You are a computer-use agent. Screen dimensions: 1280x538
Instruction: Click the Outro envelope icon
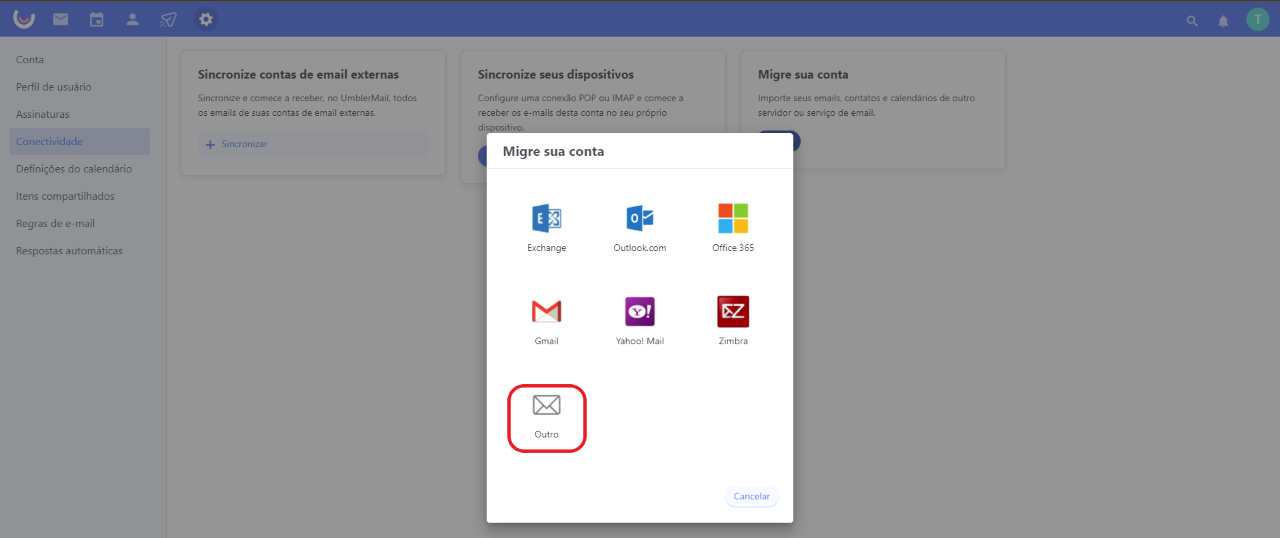coord(546,405)
